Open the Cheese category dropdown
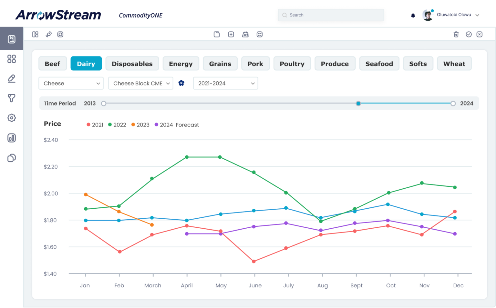496x308 pixels. [71, 83]
